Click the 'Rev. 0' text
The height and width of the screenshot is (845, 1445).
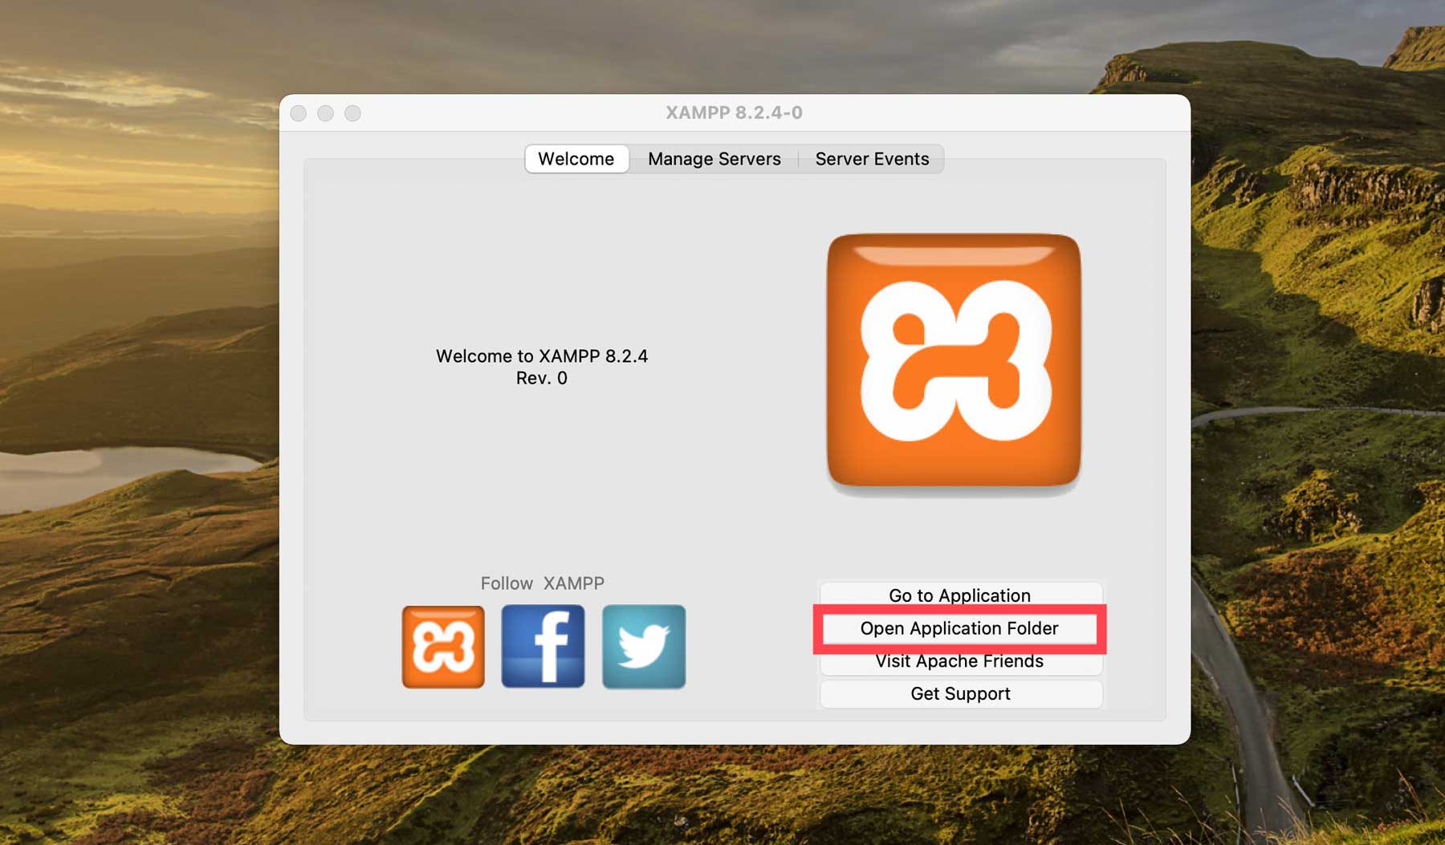tap(542, 378)
